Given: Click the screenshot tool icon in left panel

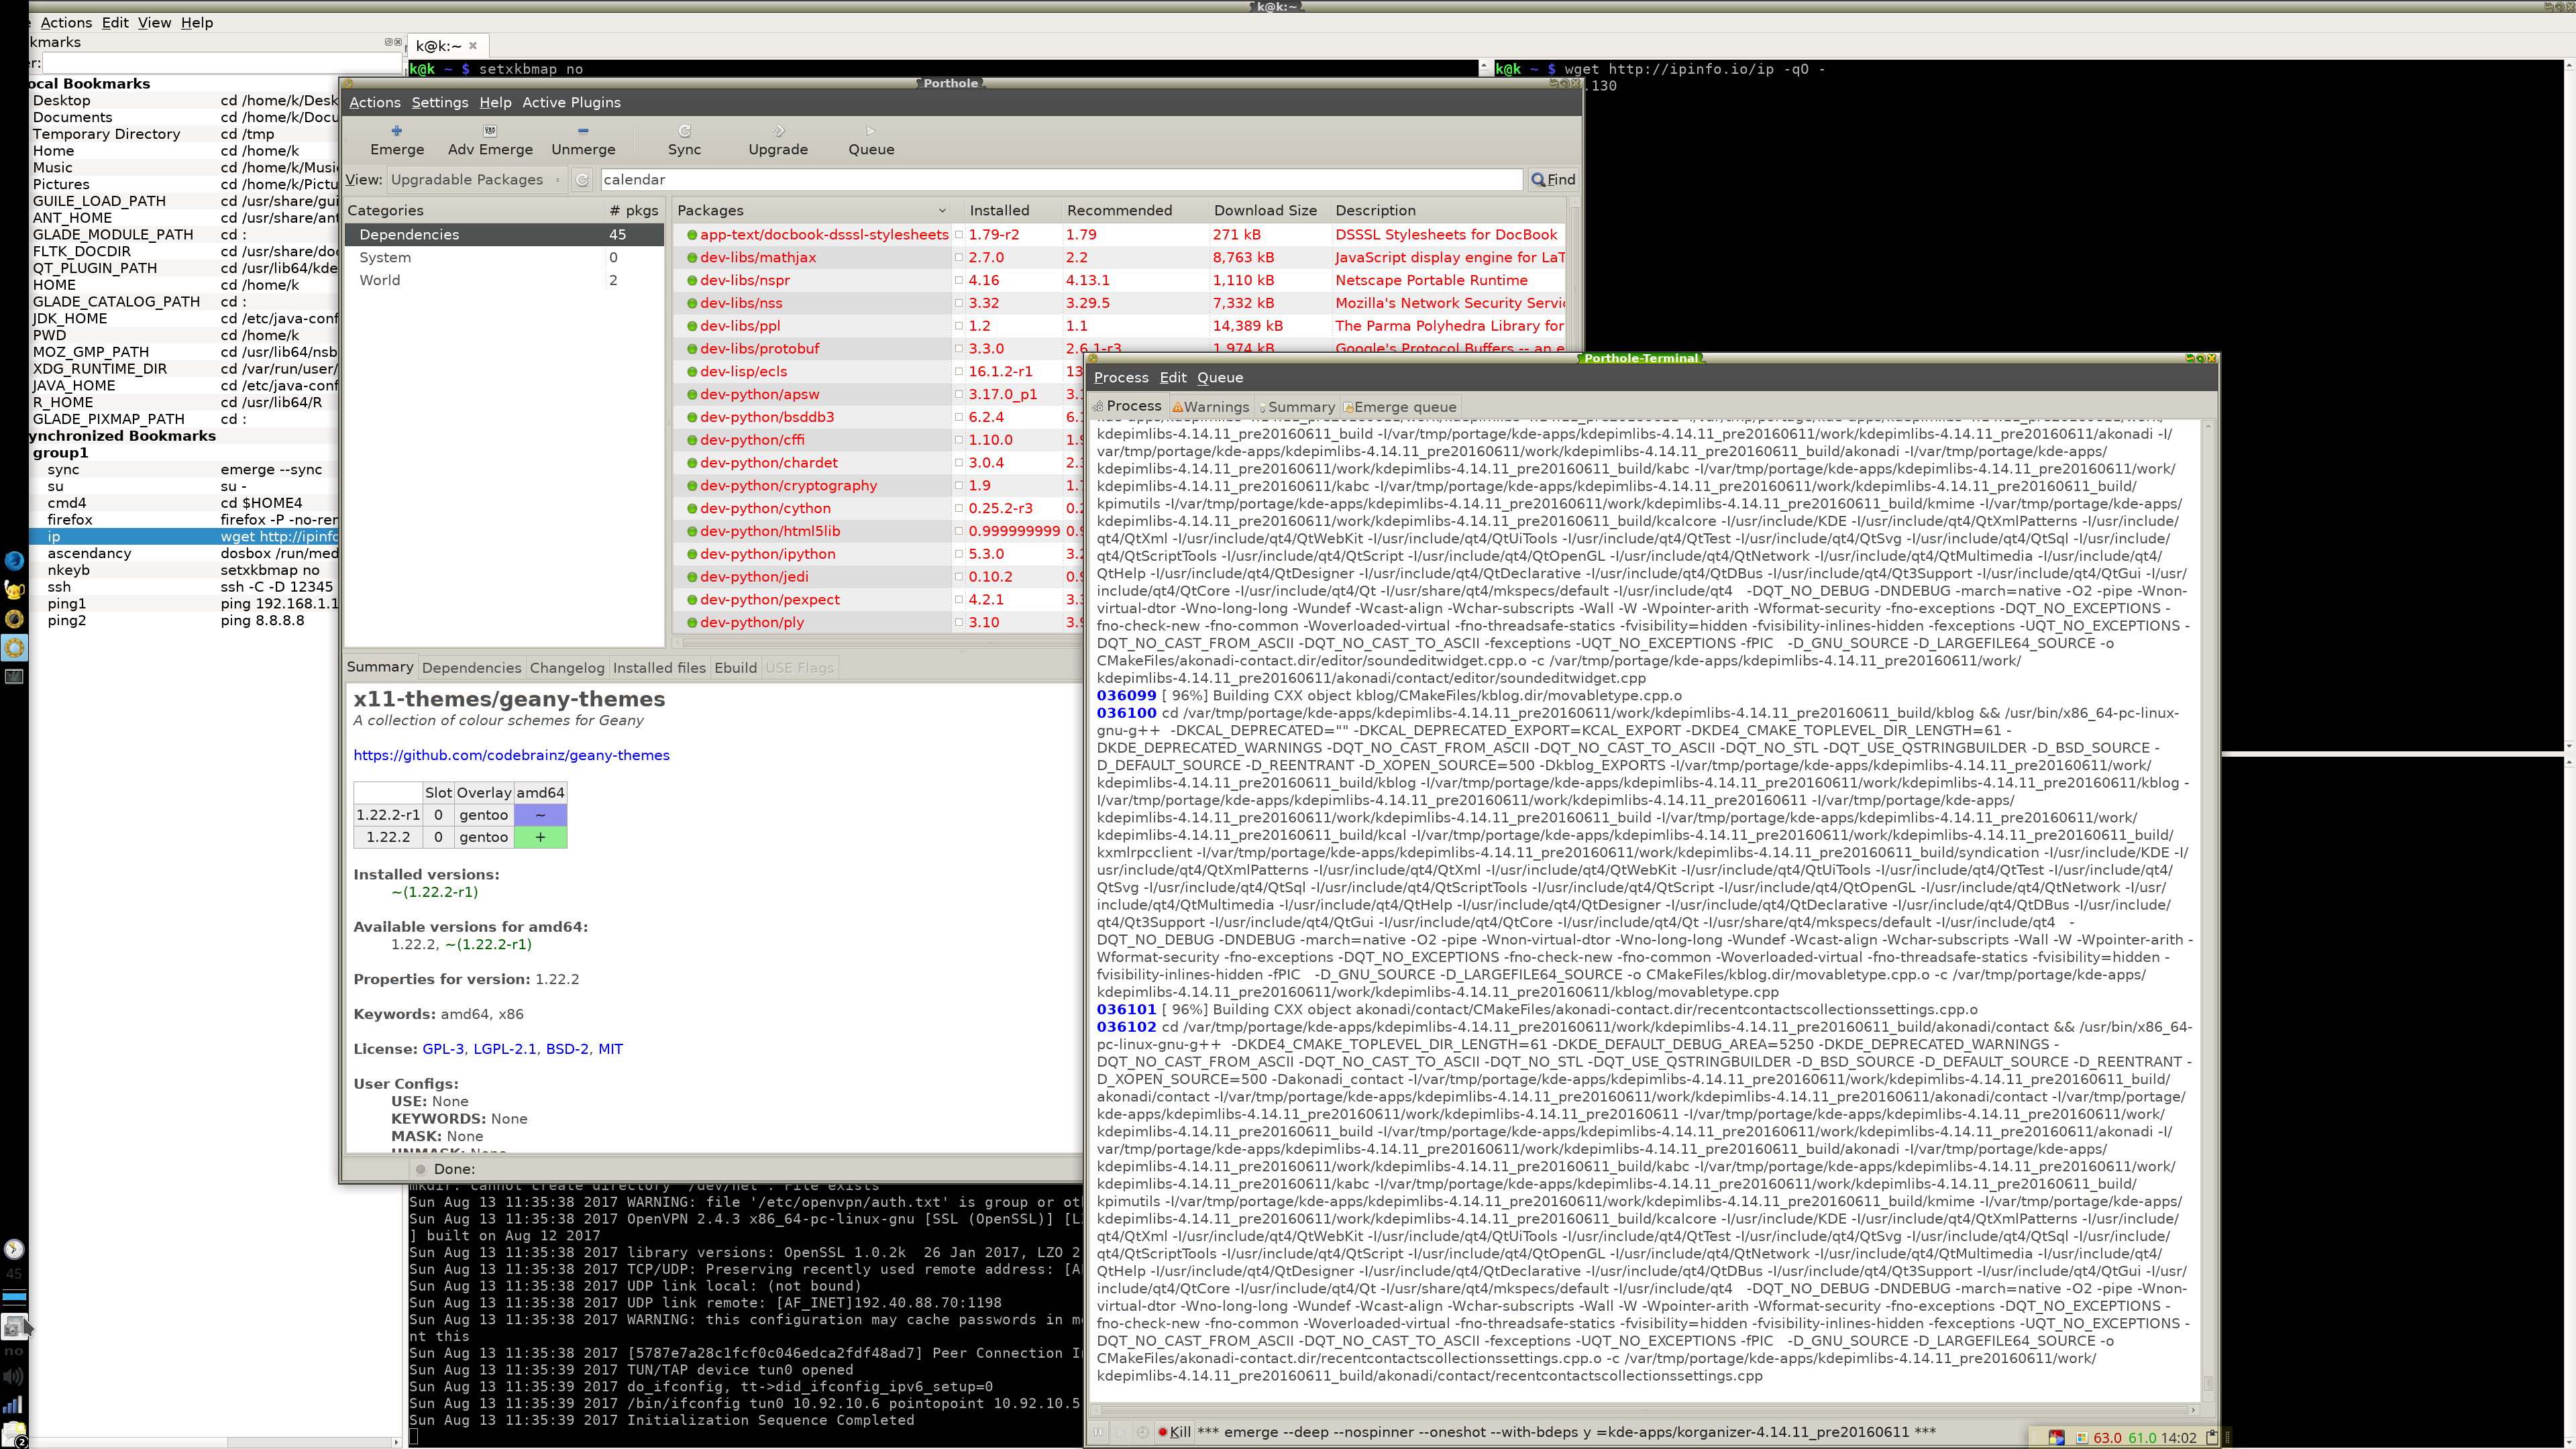Looking at the screenshot, I should [x=13, y=1327].
